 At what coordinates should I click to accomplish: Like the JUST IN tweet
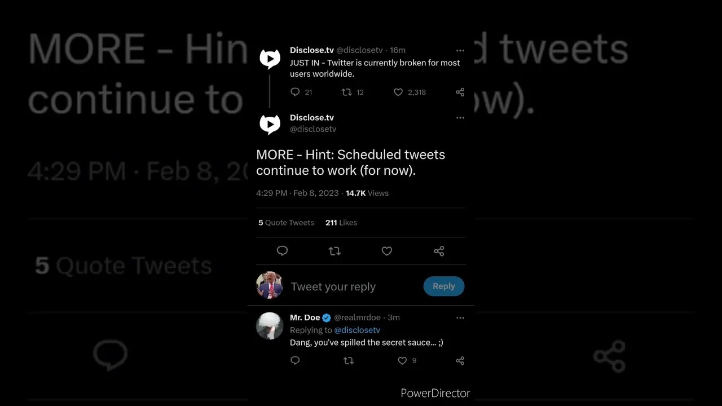pos(398,92)
